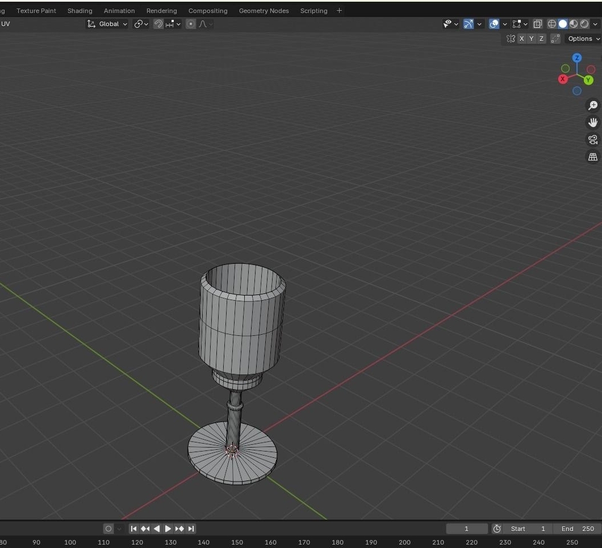Select wireframe viewport shading
Viewport: 602px width, 548px height.
pos(551,24)
